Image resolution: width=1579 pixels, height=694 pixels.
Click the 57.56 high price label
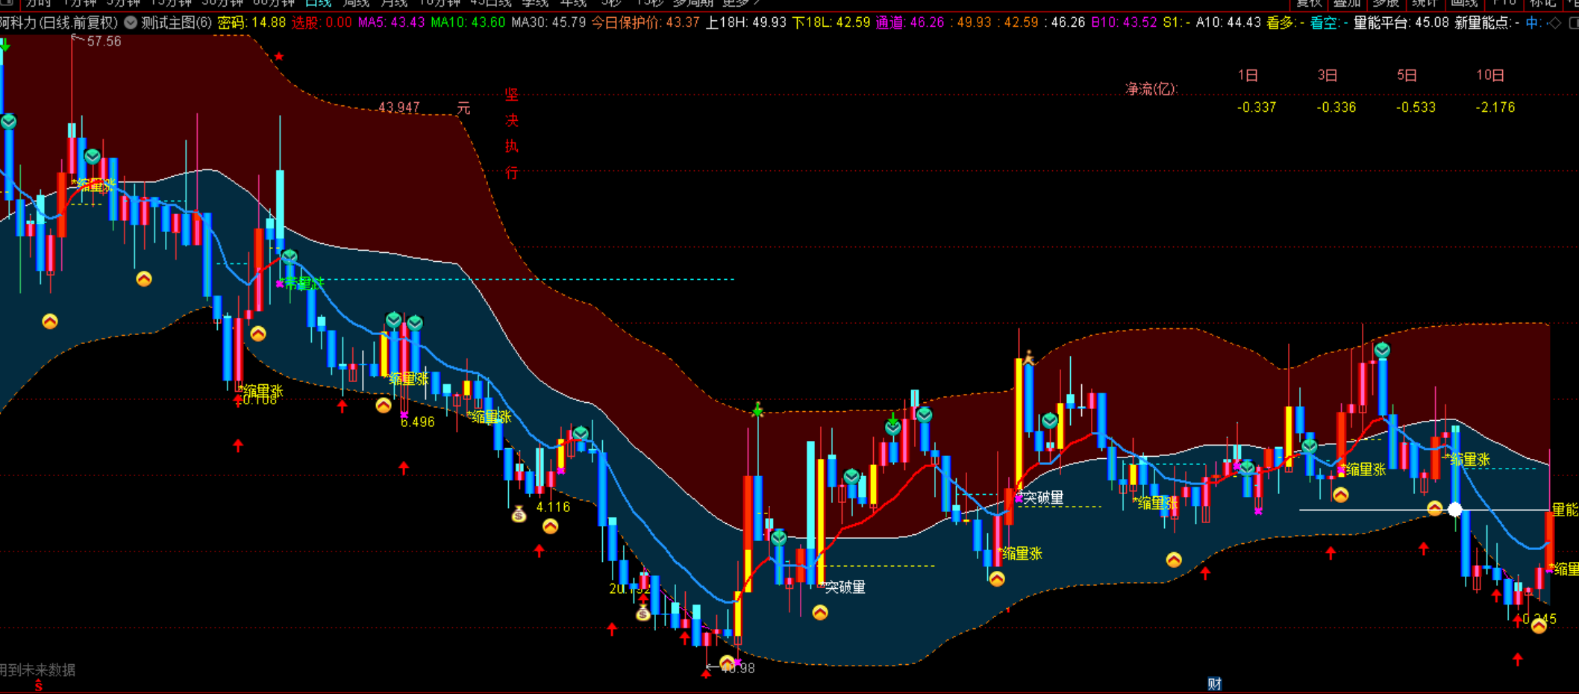pos(104,42)
